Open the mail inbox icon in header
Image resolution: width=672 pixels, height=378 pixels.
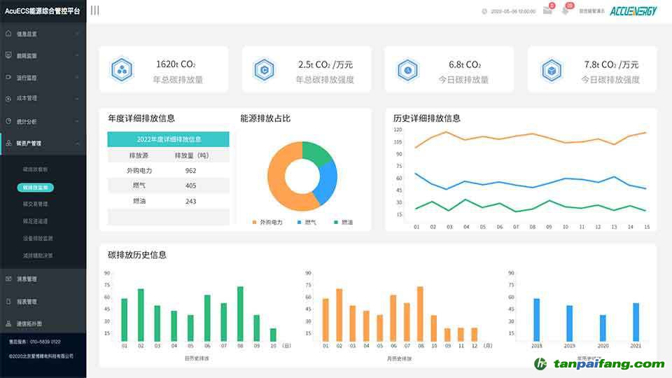pos(547,10)
